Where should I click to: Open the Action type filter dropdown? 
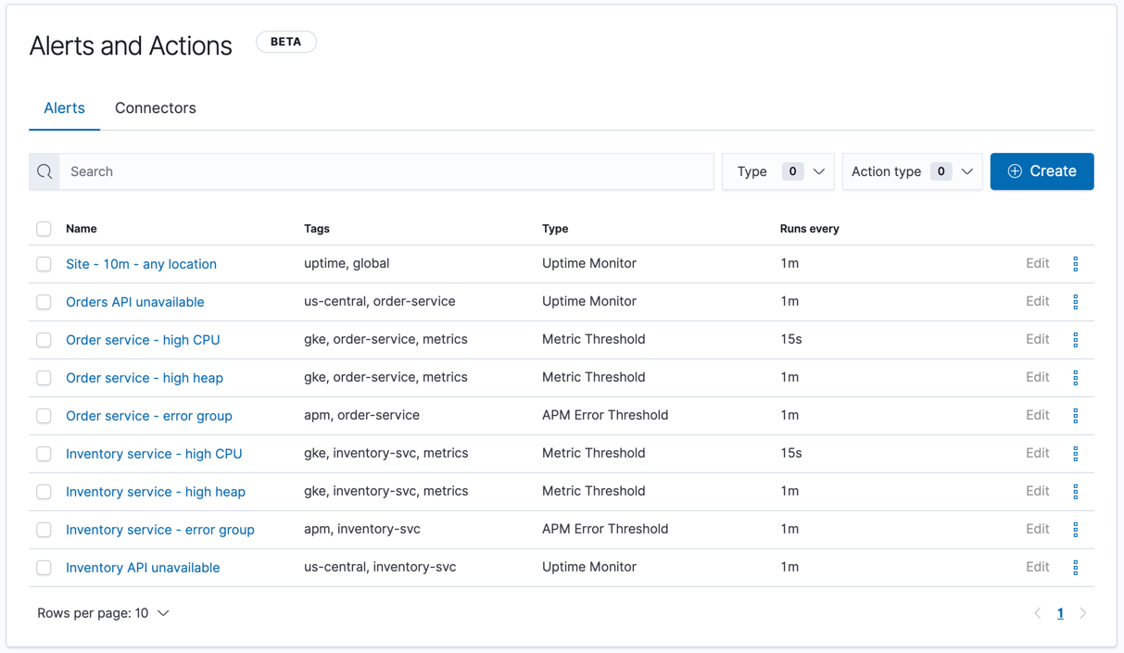tap(911, 171)
